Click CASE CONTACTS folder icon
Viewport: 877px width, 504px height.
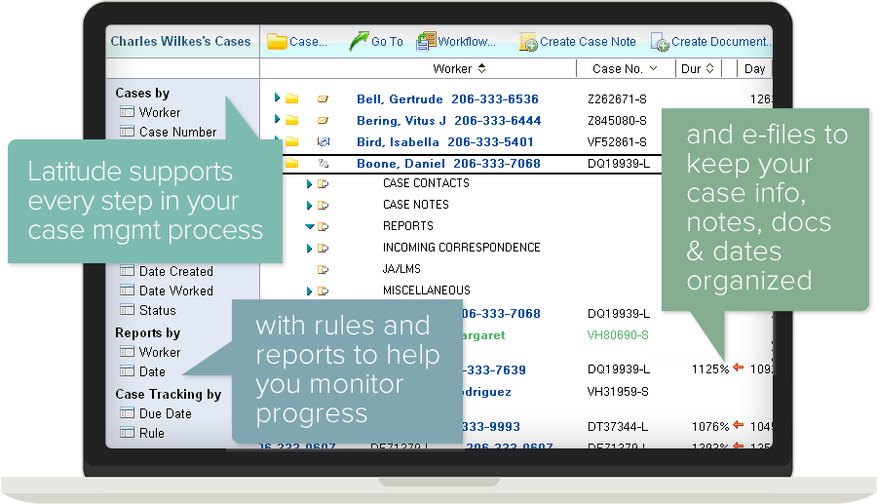coord(323,183)
